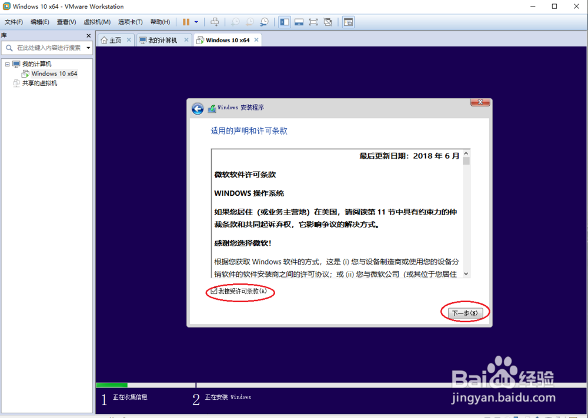Screen dimensions: 588x418
Task: Close the 我的计算机 tab
Action: [186, 40]
